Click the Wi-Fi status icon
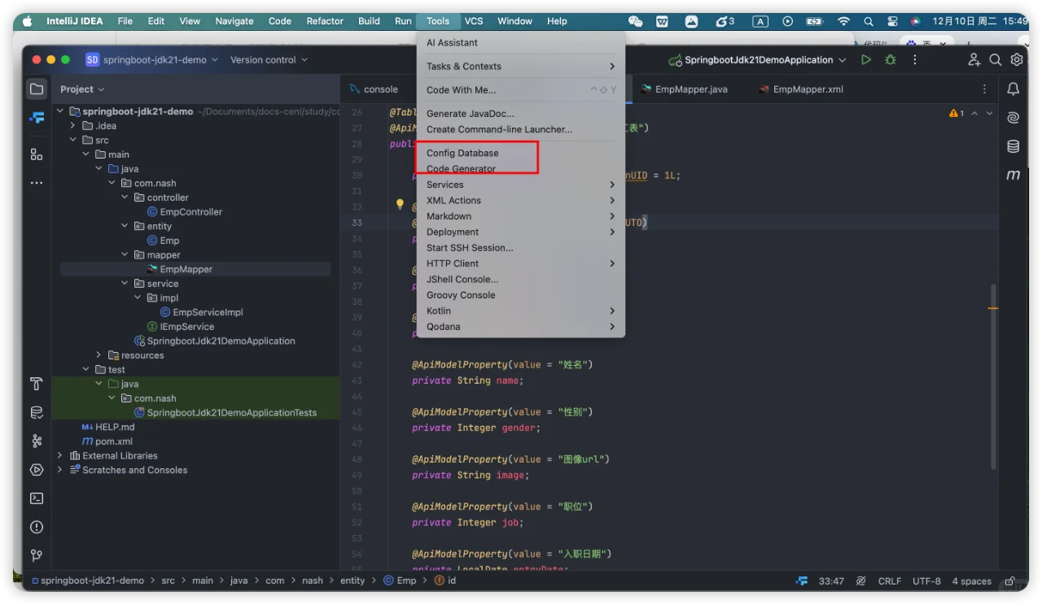 click(x=843, y=21)
